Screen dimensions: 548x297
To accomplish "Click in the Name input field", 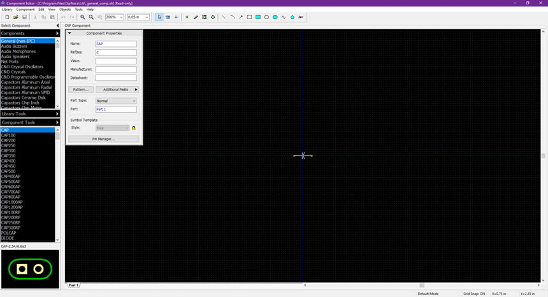I will [116, 44].
